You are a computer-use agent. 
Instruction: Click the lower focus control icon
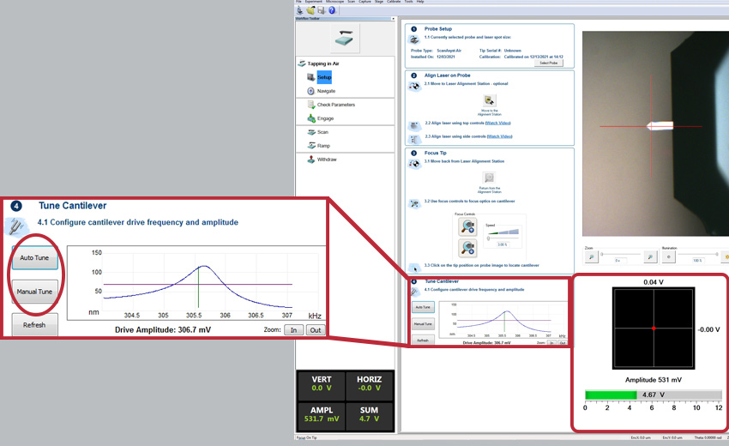(x=466, y=248)
